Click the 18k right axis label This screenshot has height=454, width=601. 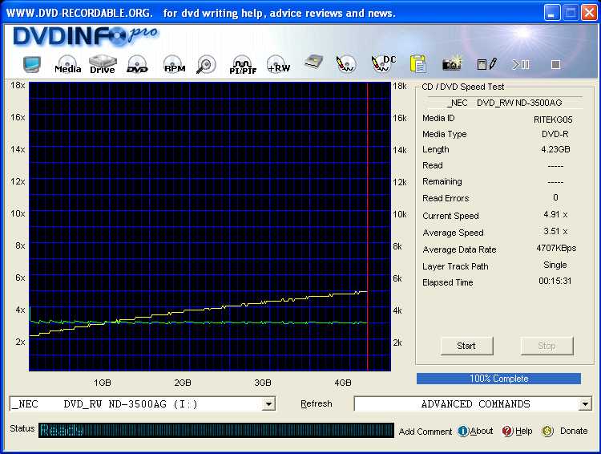coord(399,86)
